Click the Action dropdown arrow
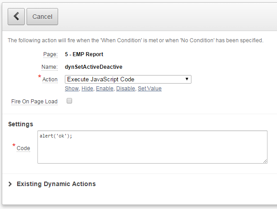This screenshot has width=277, height=209. pyautogui.click(x=187, y=79)
